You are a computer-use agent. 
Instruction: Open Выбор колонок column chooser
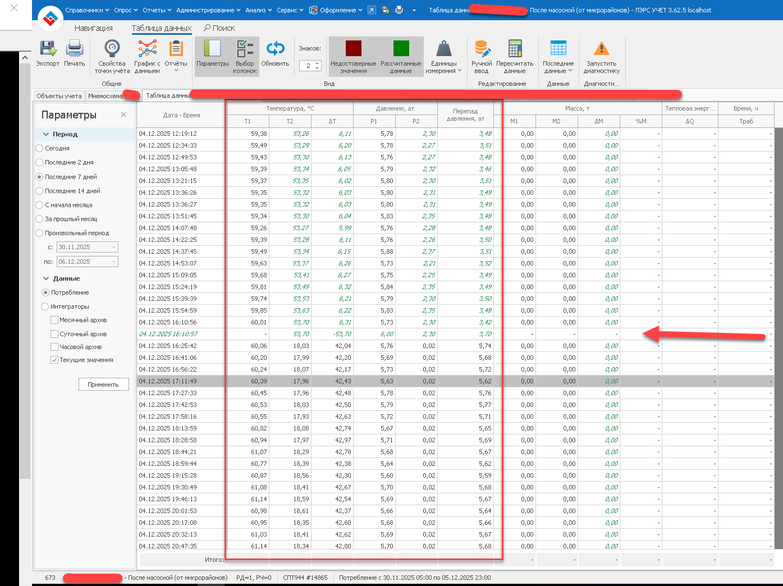245,49
